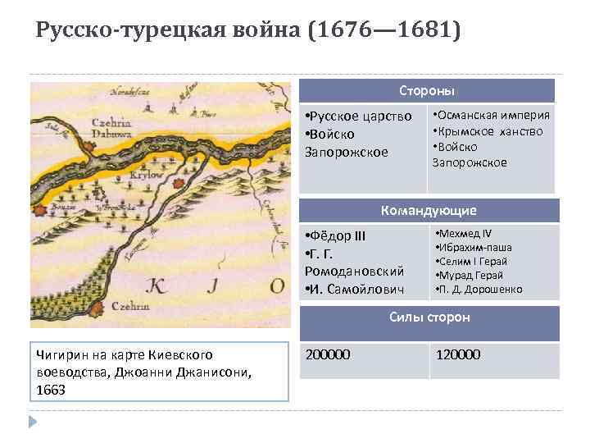Screen dimensions: 590x443
Task: Click the 'Фёдор III' commander entry
Action: [x=335, y=235]
